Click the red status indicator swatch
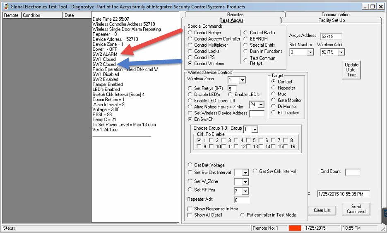 (x=295, y=228)
